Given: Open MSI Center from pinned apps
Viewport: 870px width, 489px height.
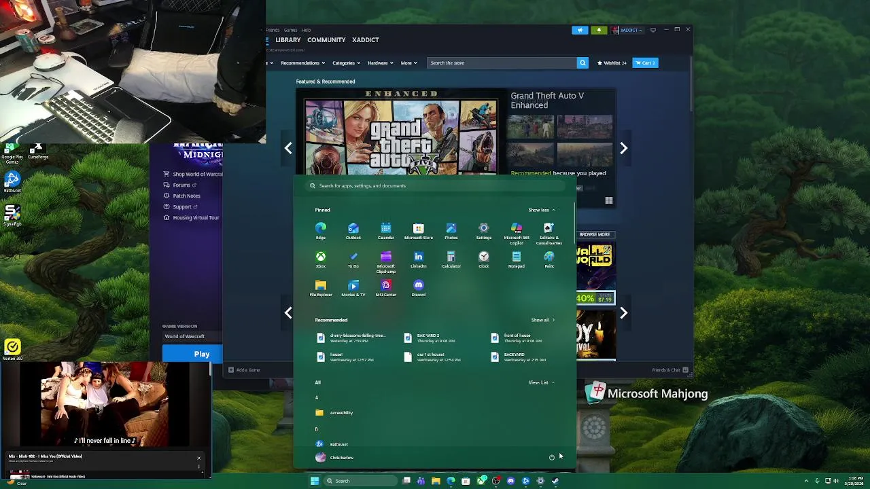Looking at the screenshot, I should [386, 288].
